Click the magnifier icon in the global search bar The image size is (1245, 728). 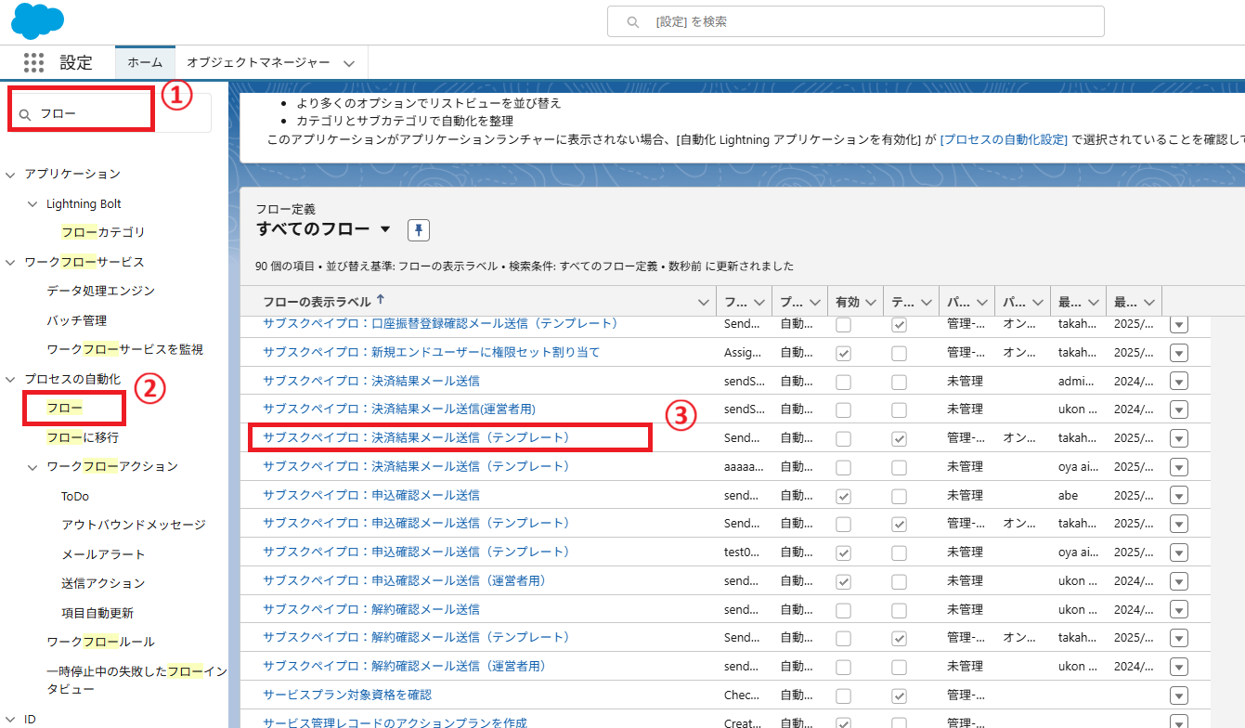pos(632,21)
